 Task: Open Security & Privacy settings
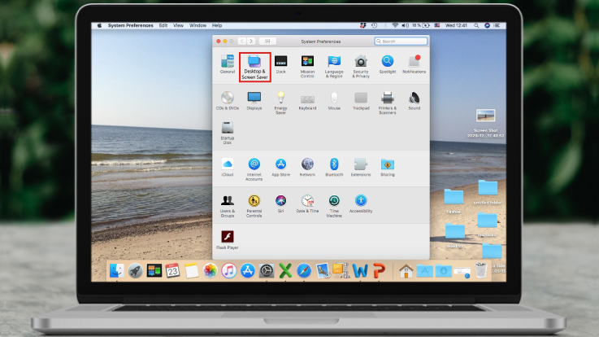point(361,64)
